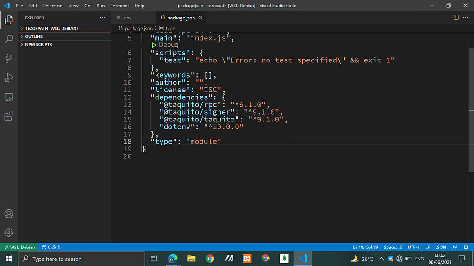The width and height of the screenshot is (474, 266).
Task: Open the feedback icon in status bar
Action: click(x=455, y=247)
